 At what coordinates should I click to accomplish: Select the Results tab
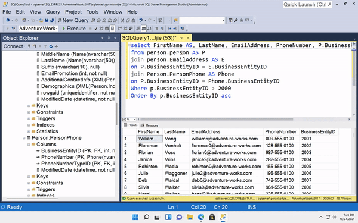point(131,125)
